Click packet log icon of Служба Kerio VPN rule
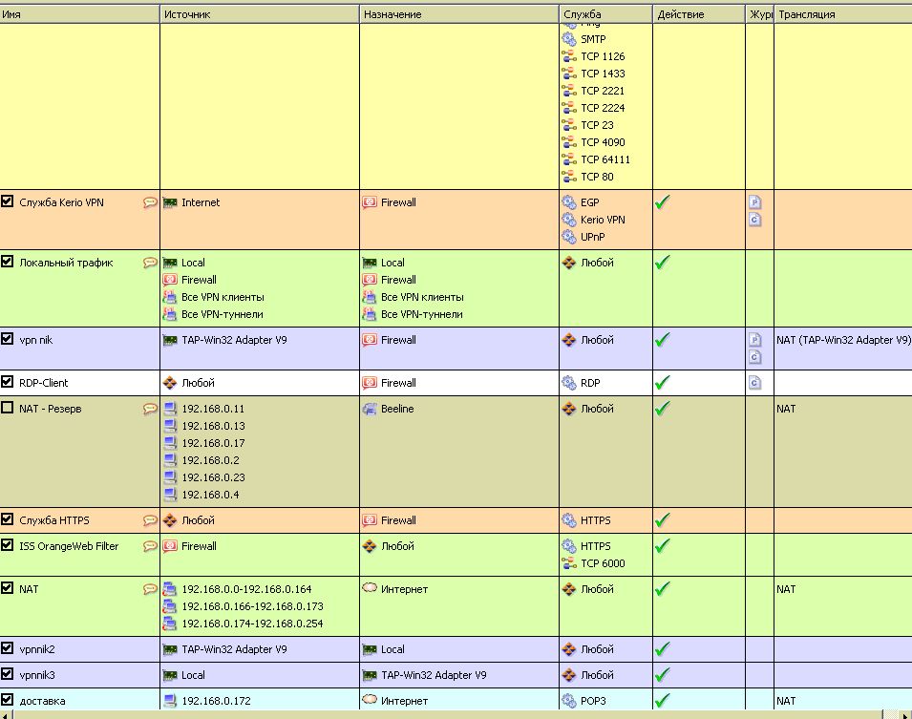912x719 pixels. 754,201
